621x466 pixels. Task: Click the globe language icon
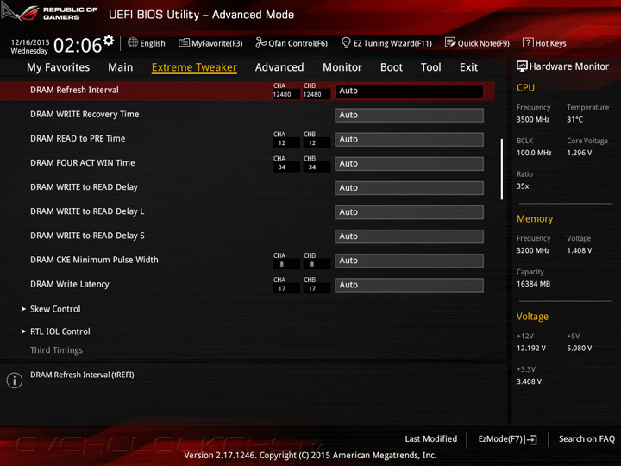click(133, 42)
